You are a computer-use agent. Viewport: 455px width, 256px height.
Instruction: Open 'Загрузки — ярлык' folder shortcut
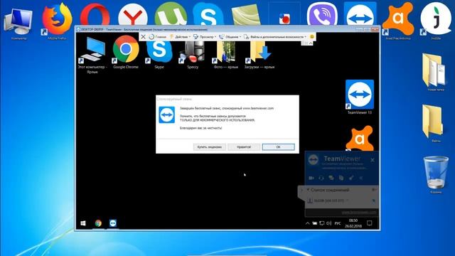(259, 55)
